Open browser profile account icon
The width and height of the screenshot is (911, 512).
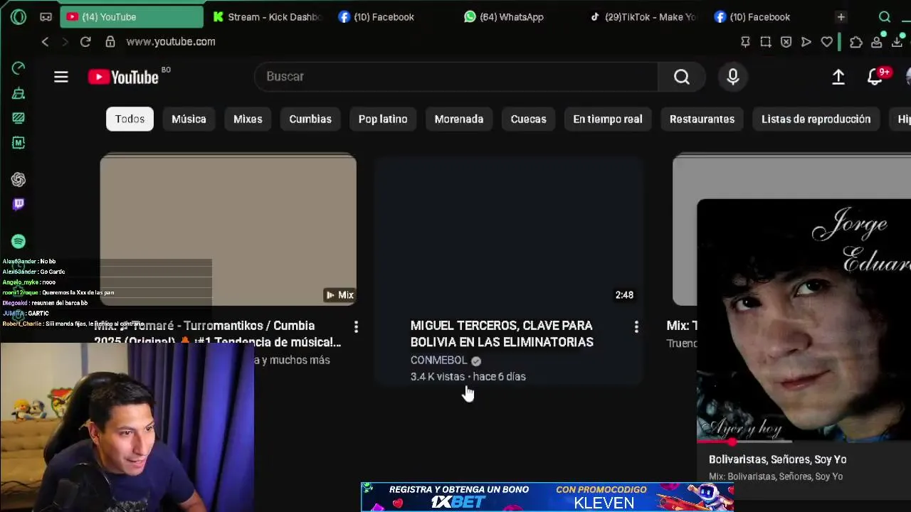pyautogui.click(x=877, y=42)
